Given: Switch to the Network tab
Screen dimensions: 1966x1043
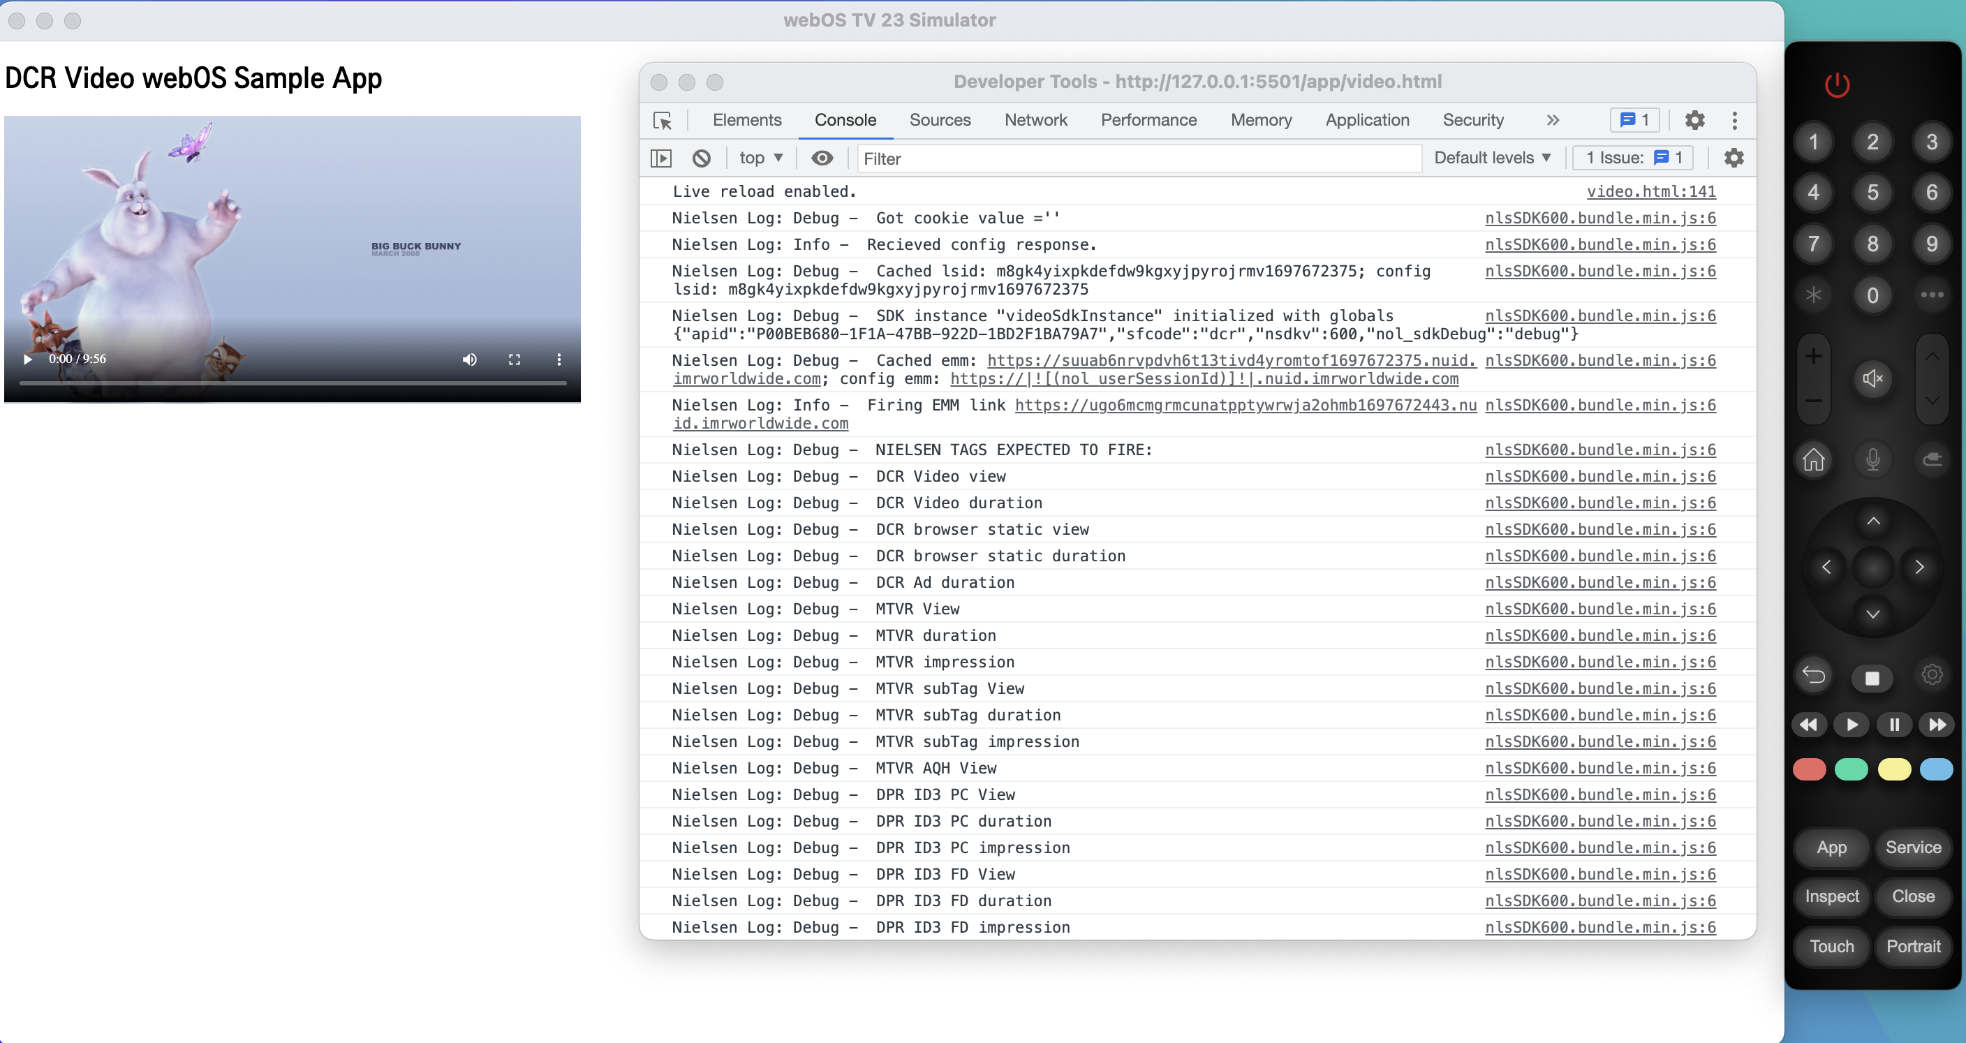Looking at the screenshot, I should (1035, 121).
